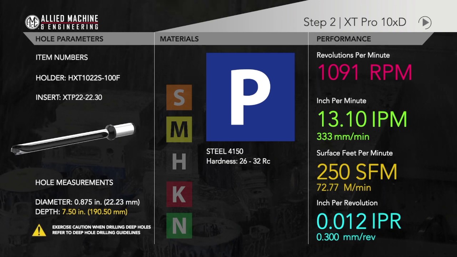This screenshot has height=257, width=457.
Task: Click the deep hole drilling caution text
Action: coord(101,230)
